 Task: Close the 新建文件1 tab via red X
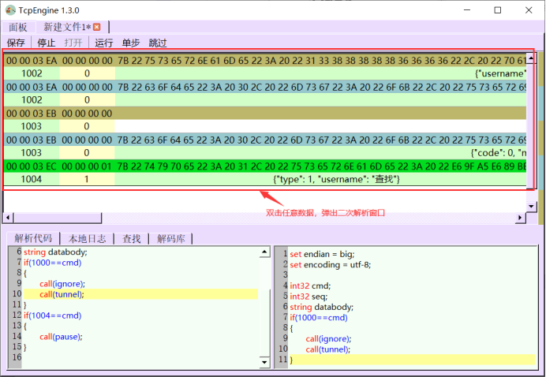tap(97, 27)
